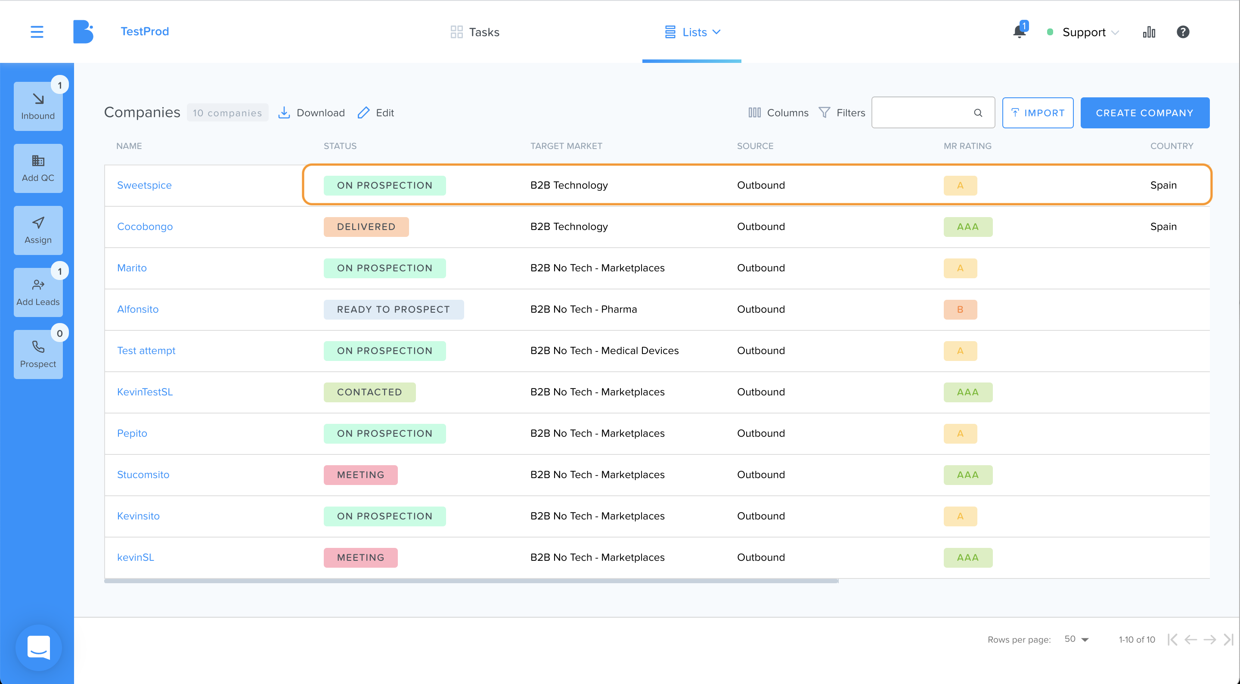Click the Add QC sidebar button
Image resolution: width=1240 pixels, height=684 pixels.
tap(38, 168)
